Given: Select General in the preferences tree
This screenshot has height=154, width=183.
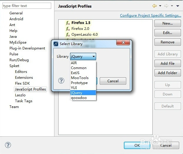Looking at the screenshot, I should click(x=16, y=13).
